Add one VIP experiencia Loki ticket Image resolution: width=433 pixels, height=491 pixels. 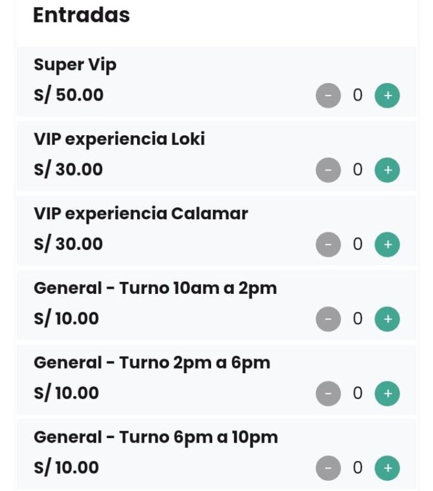(x=386, y=170)
